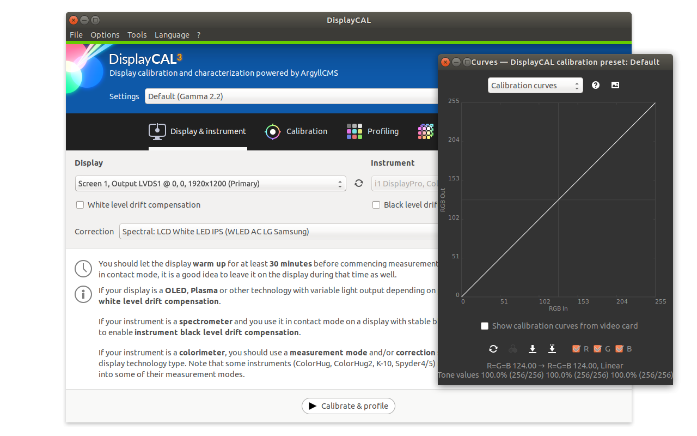Click the colorimeter measurement mode note line

coord(268,353)
